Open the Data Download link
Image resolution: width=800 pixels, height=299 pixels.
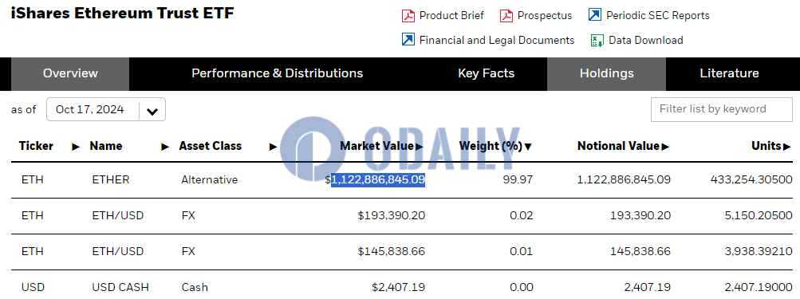click(x=646, y=41)
